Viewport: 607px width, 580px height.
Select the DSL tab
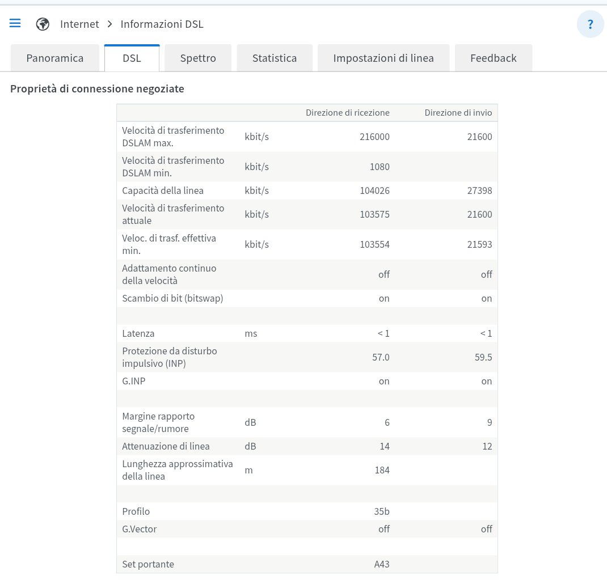tap(132, 58)
